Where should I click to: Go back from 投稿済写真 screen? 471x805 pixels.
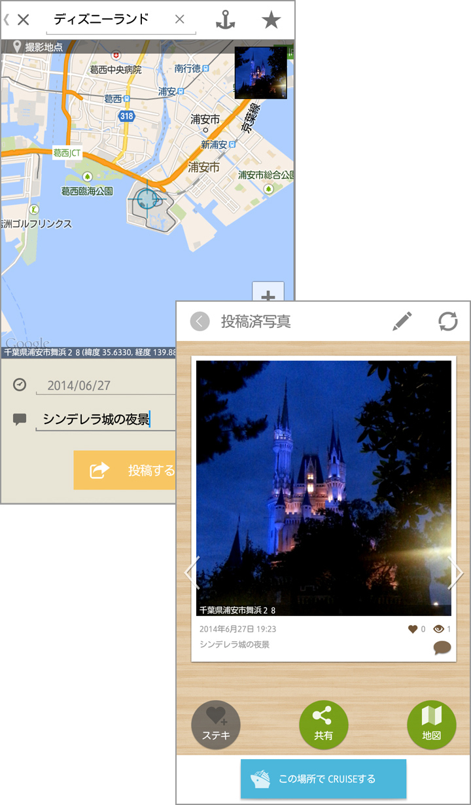pyautogui.click(x=200, y=321)
